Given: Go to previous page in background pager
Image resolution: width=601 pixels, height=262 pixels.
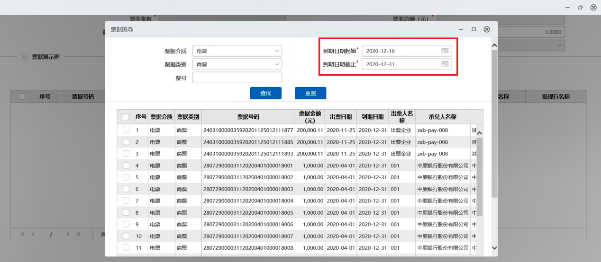Looking at the screenshot, I should coord(33,234).
